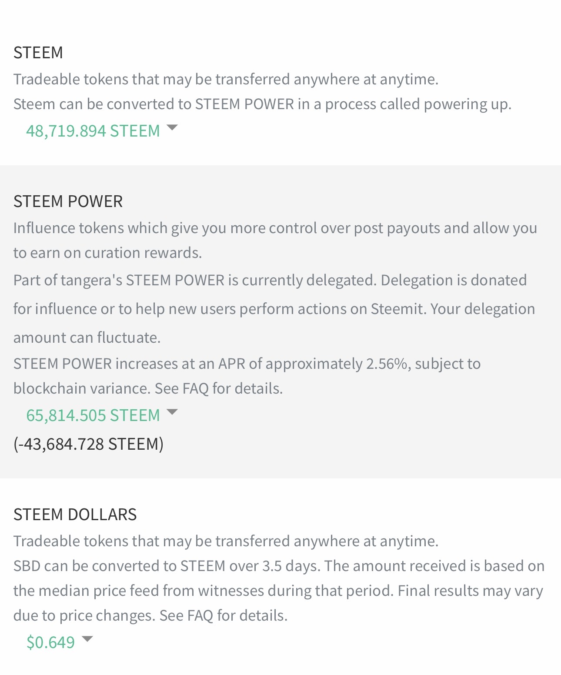
Task: Click the SBD converted over 3.5 days sentence
Action: [x=167, y=566]
